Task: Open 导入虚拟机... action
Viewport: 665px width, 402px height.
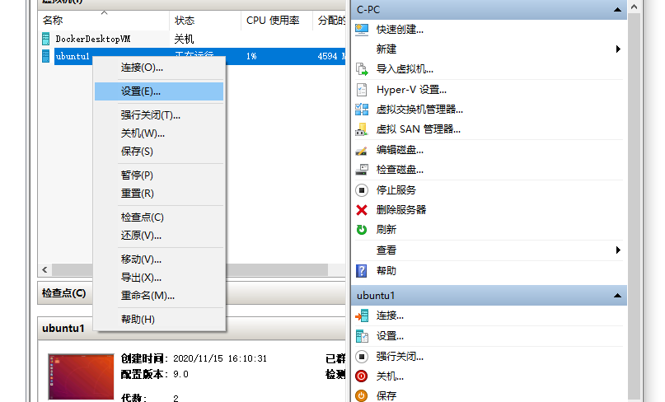Action: 405,69
